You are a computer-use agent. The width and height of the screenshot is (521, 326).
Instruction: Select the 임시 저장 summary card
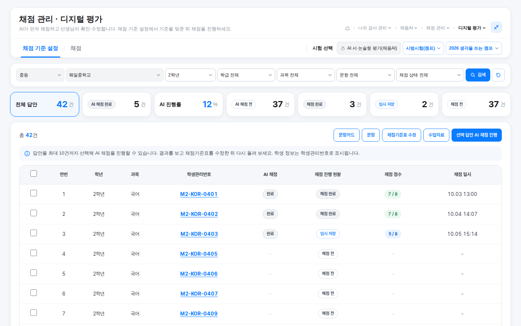tap(404, 104)
